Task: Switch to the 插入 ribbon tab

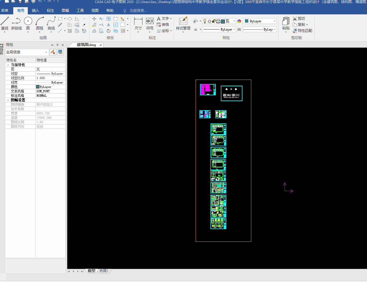Action: click(x=36, y=10)
